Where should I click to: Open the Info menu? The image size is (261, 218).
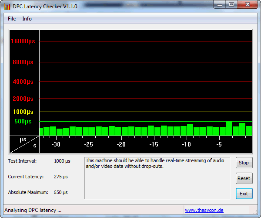[x=27, y=19]
